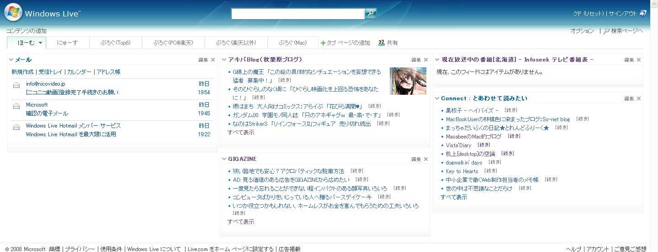Switch to the ぶろぐ(楽天以外) tab
The image size is (658, 252).
coord(236,43)
